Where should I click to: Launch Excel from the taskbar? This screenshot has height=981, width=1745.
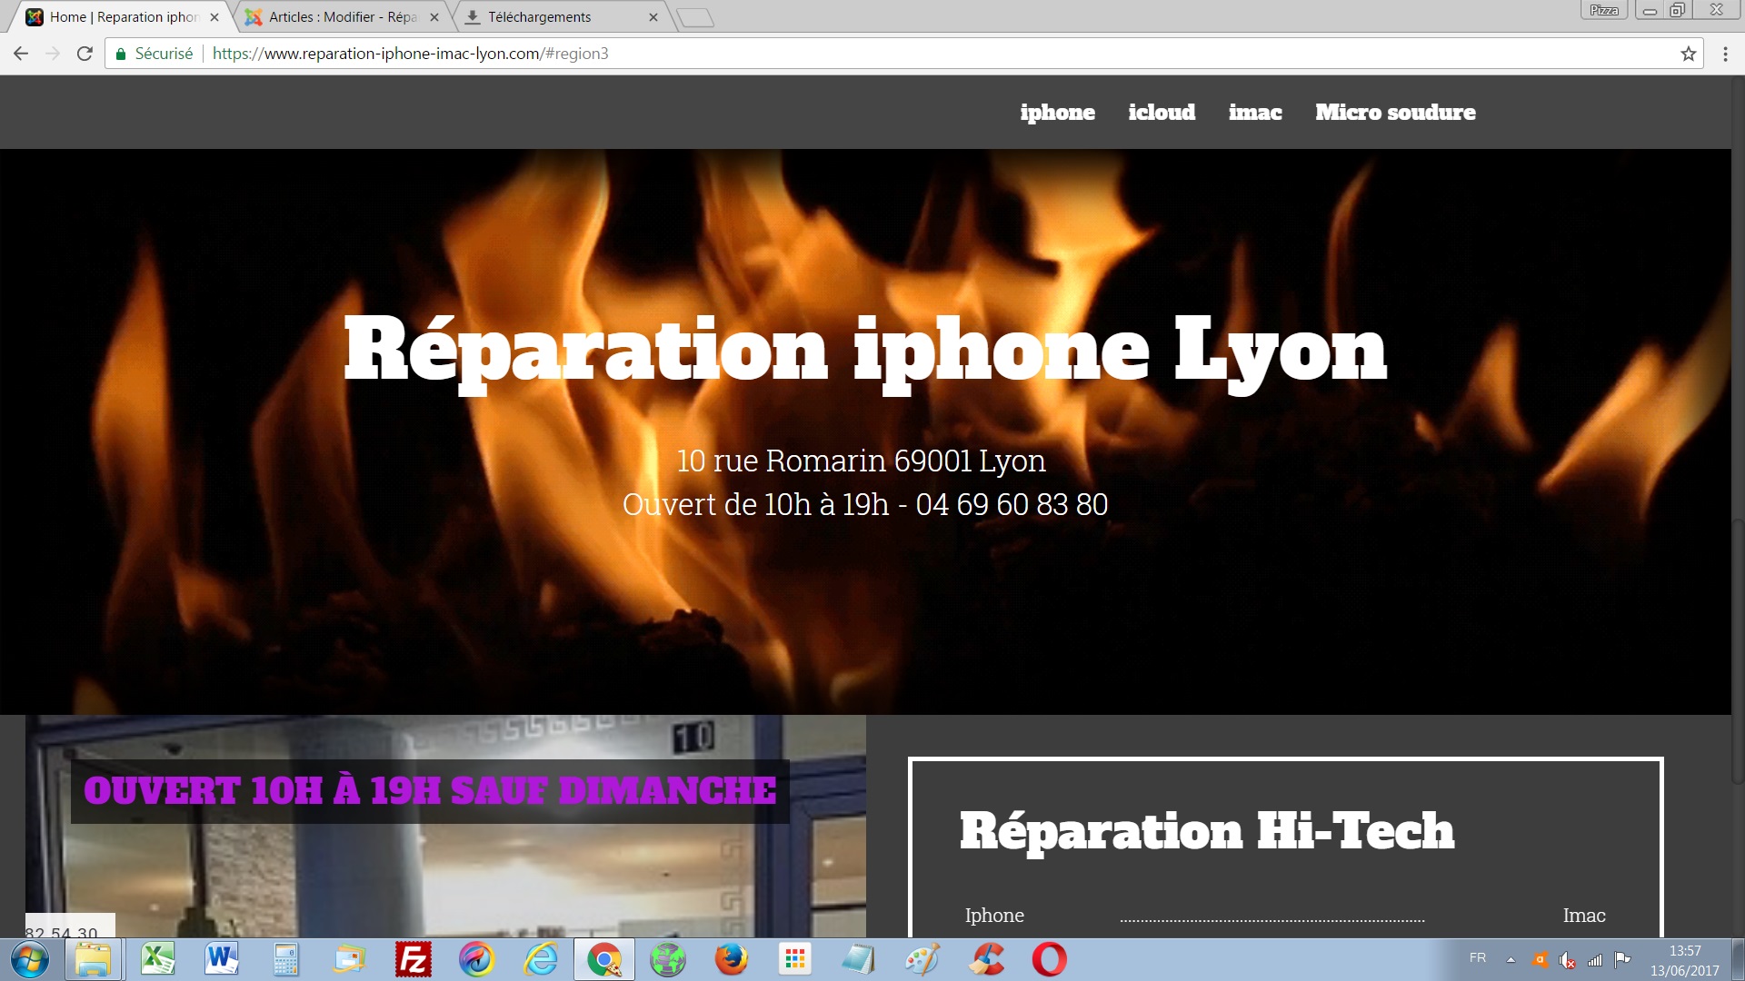click(x=158, y=959)
